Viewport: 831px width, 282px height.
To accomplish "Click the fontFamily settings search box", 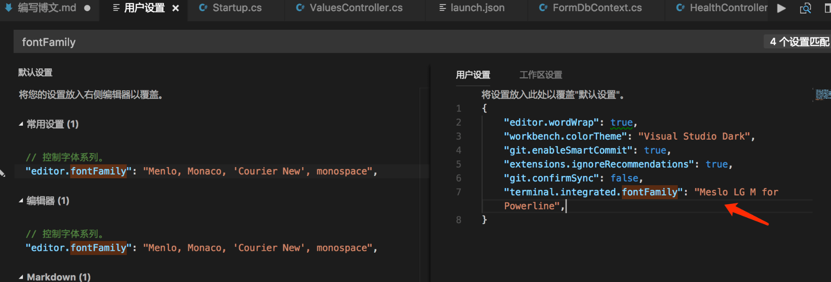I will [x=373, y=42].
